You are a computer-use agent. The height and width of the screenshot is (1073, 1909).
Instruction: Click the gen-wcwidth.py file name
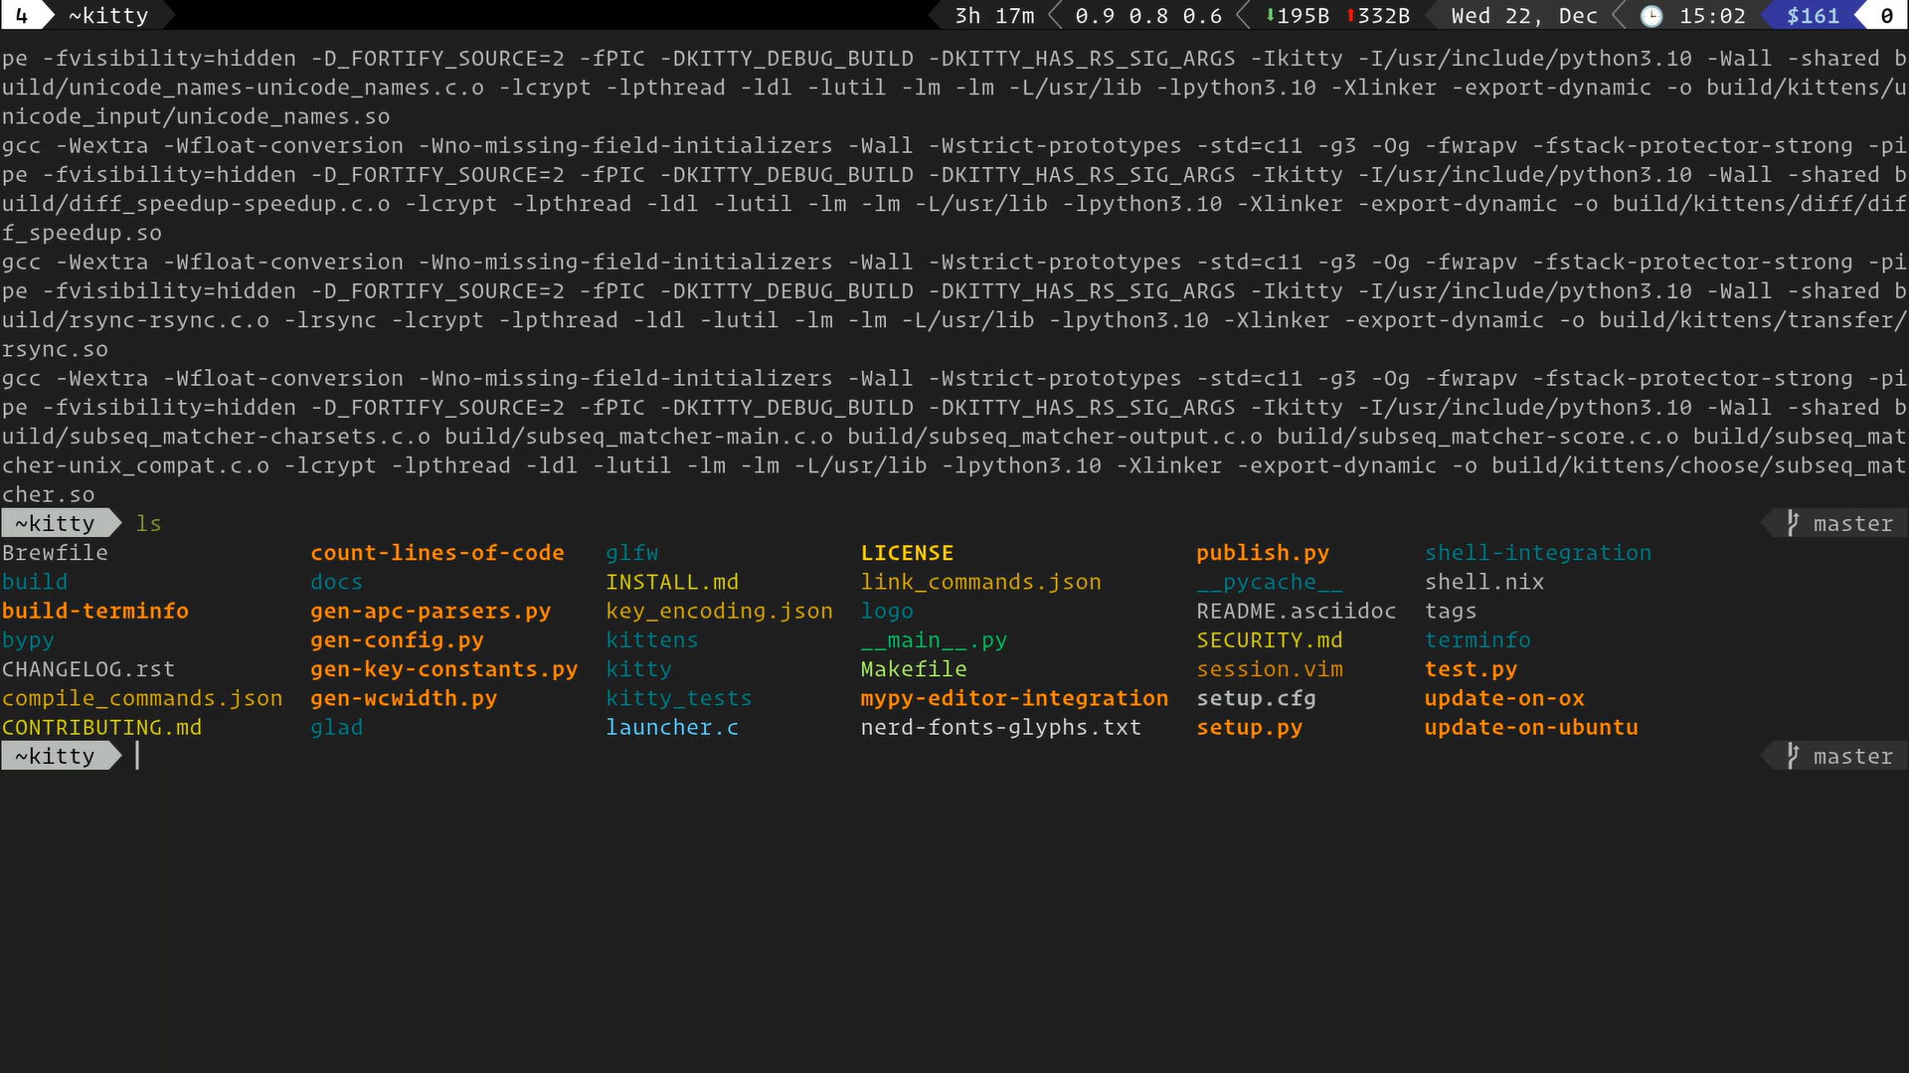[x=404, y=698]
